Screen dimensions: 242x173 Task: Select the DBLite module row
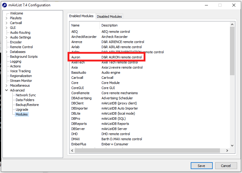[150, 113]
